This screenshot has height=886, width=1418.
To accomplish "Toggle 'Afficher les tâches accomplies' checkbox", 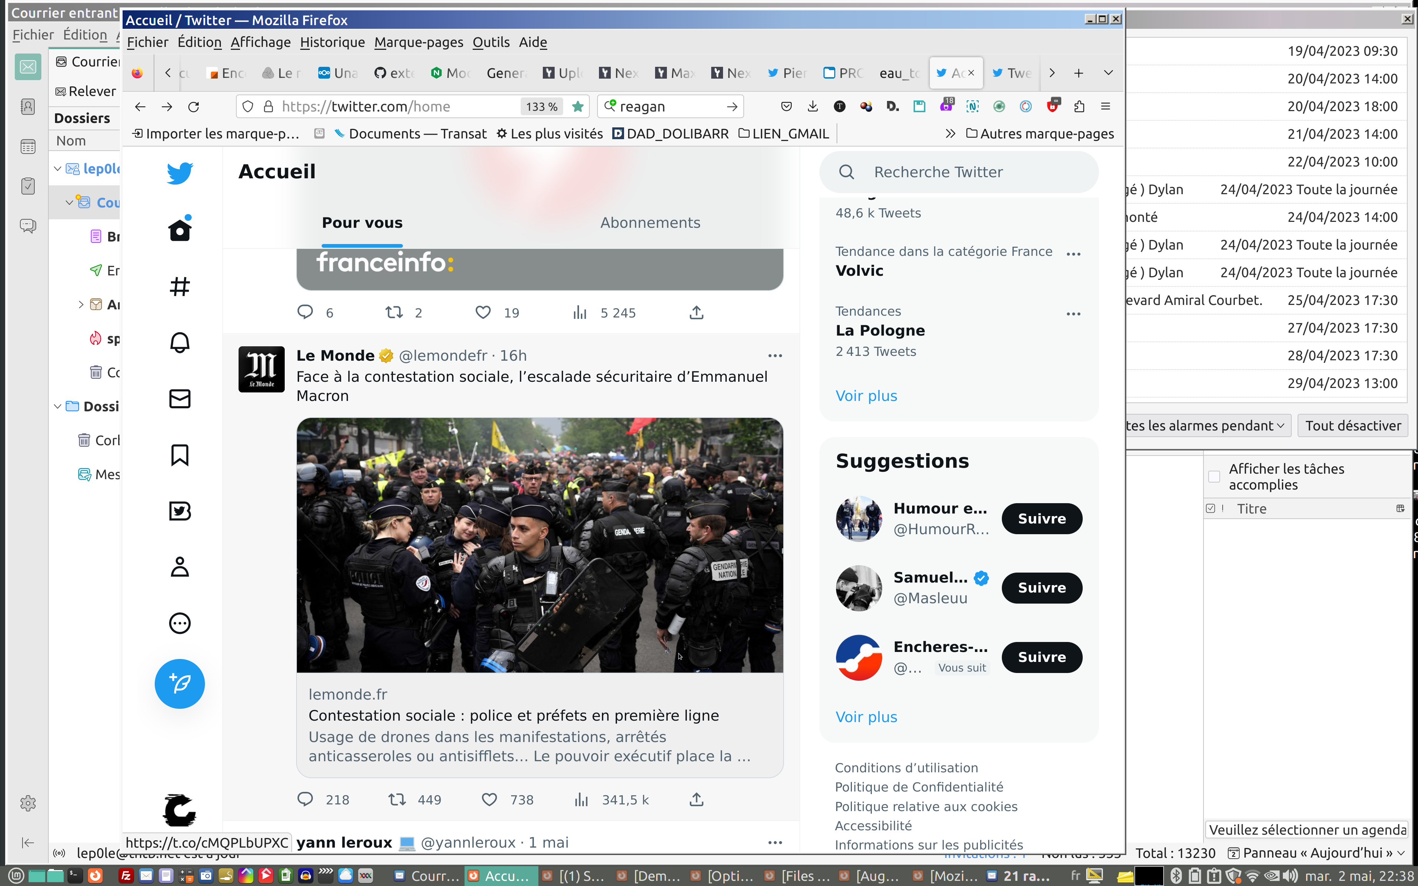I will coord(1213,477).
